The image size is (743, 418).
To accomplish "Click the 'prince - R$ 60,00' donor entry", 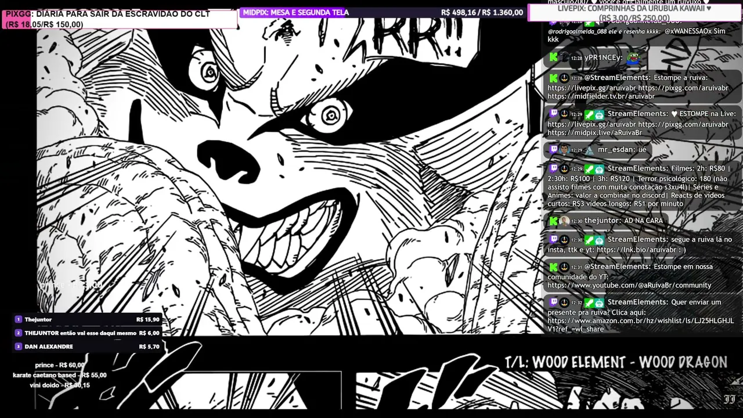I will [60, 365].
